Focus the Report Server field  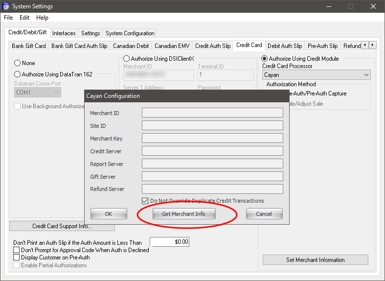(212, 164)
